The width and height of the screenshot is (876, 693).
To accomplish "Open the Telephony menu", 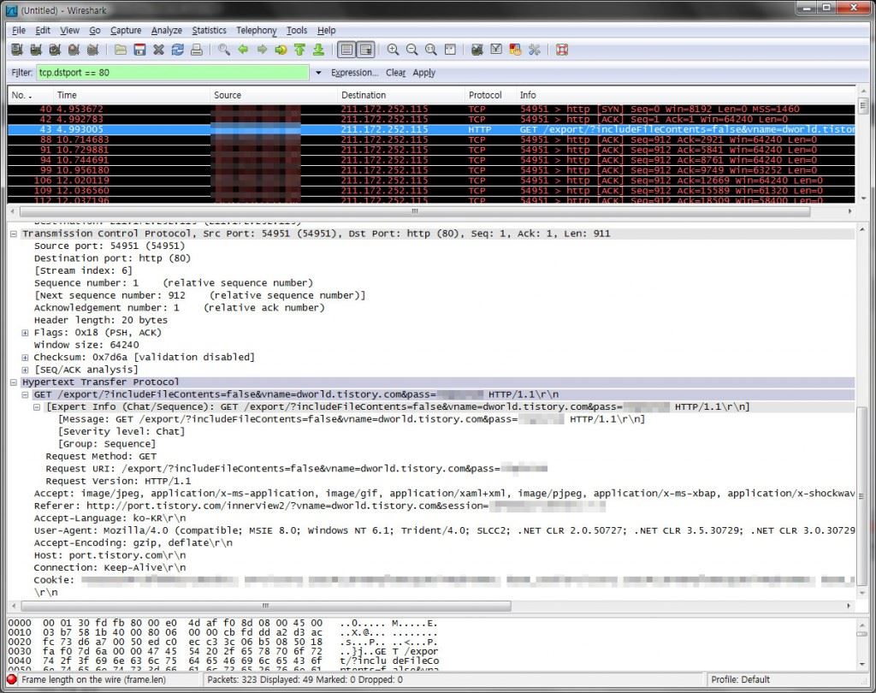I will tap(257, 30).
